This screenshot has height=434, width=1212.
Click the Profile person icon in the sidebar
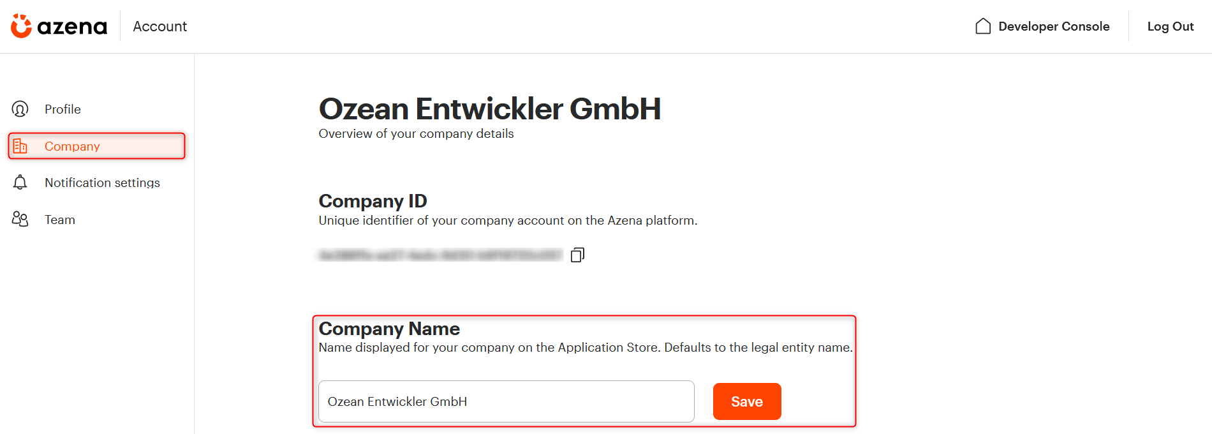click(x=20, y=109)
